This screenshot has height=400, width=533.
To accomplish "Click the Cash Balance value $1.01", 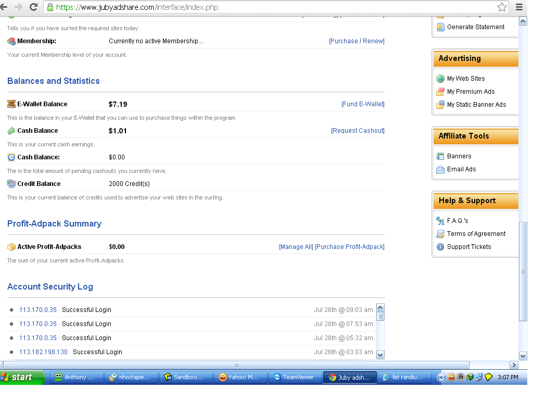I will 117,131.
